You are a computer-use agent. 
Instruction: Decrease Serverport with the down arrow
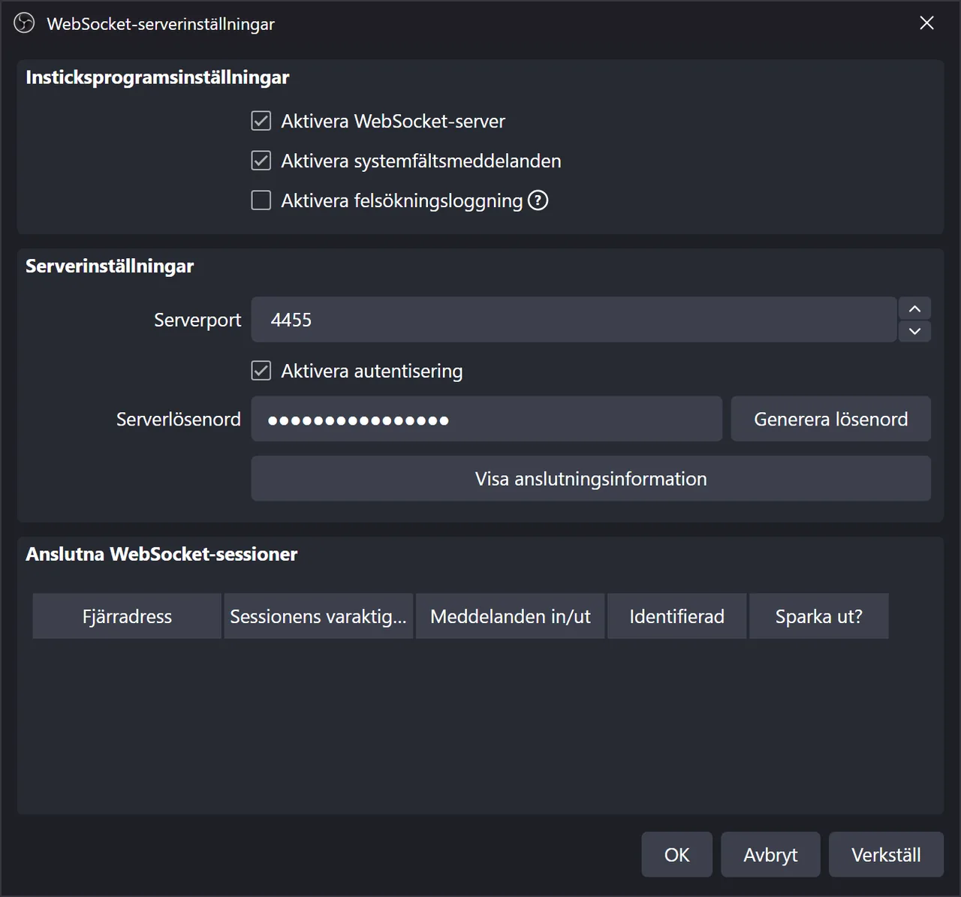[914, 331]
